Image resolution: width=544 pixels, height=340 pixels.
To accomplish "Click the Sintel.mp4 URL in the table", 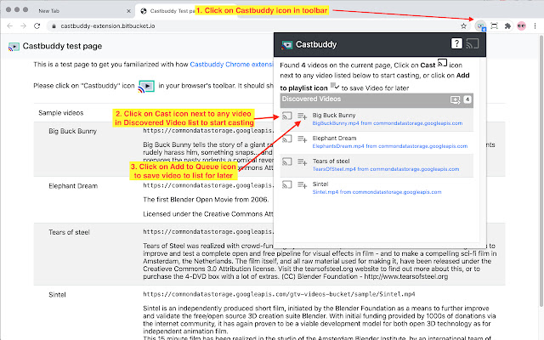I will 279,294.
